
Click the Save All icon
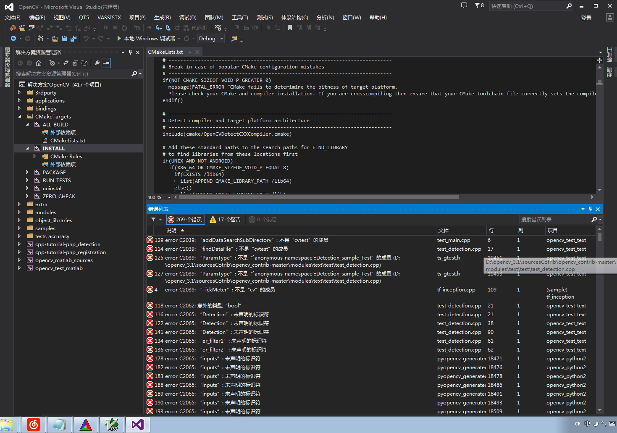74,39
